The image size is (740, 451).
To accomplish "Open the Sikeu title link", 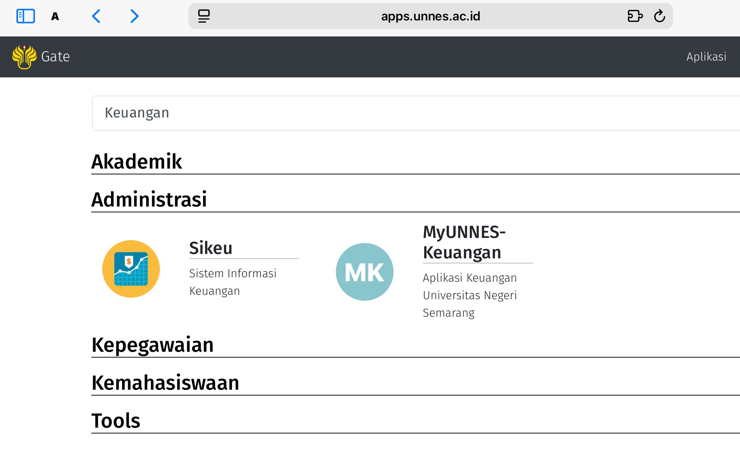I will [x=211, y=248].
